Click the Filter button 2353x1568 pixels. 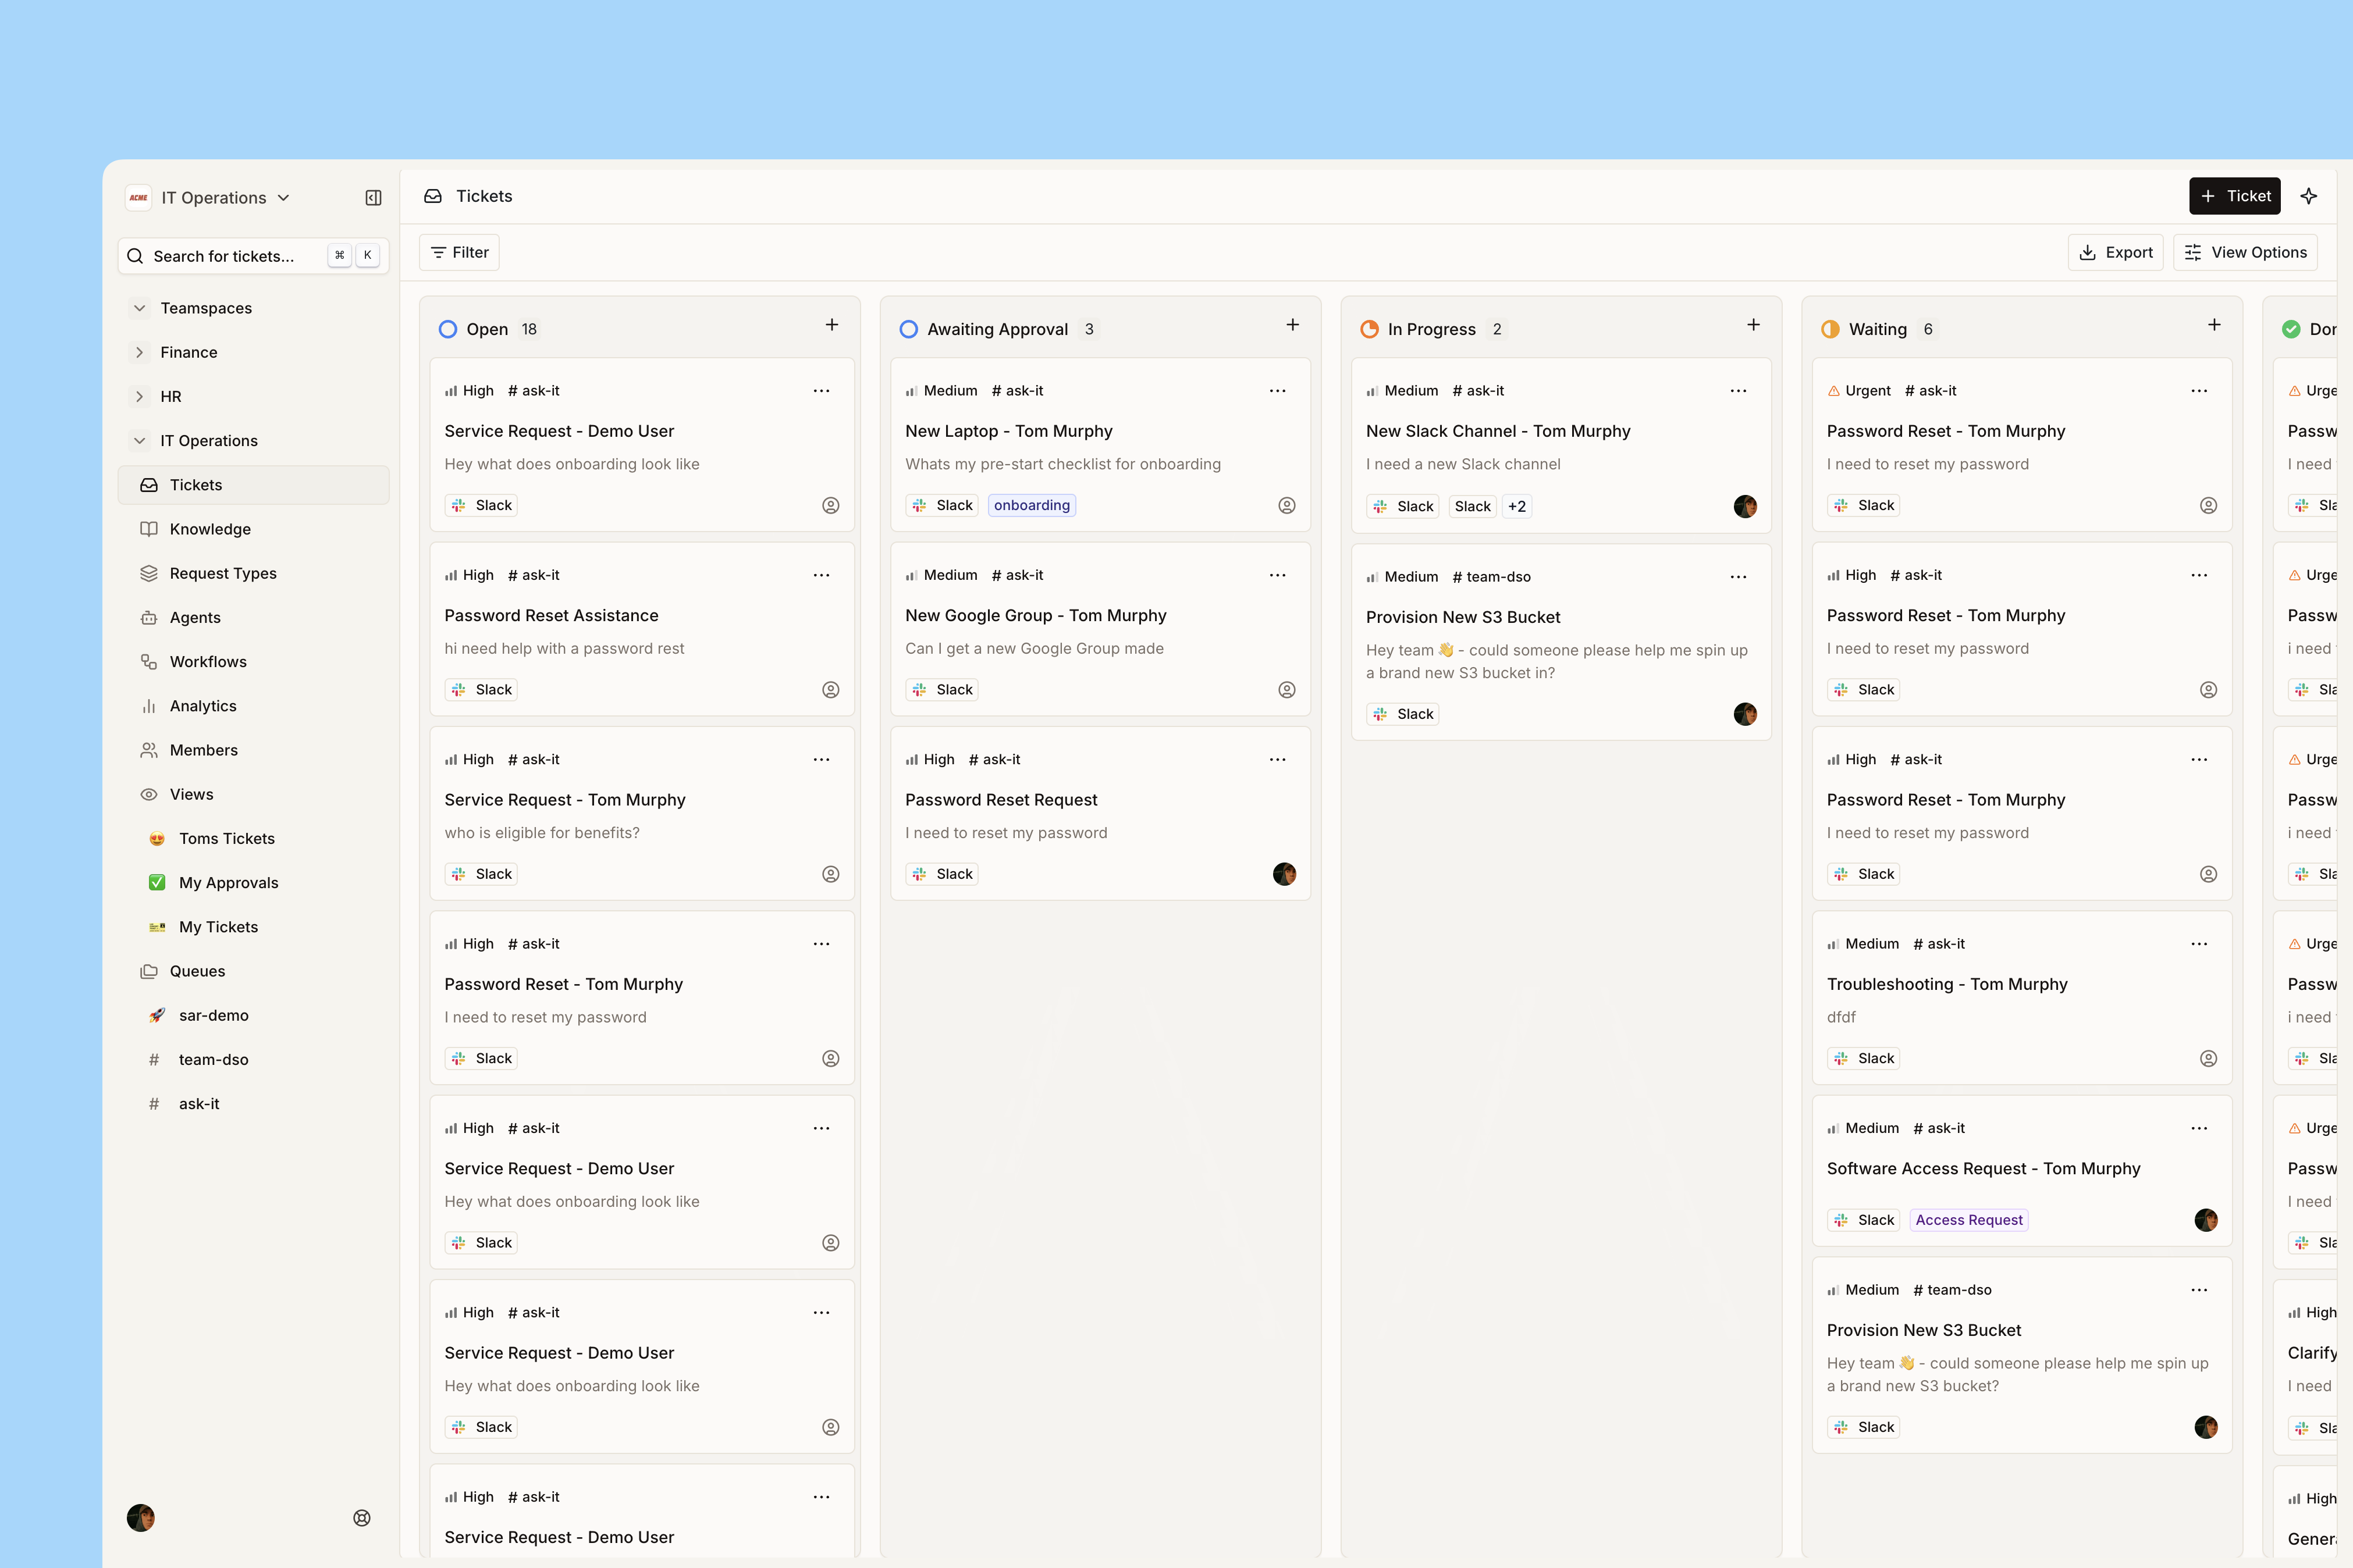pos(459,252)
